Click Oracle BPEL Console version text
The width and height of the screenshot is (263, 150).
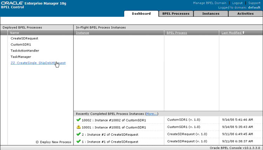click(235, 148)
